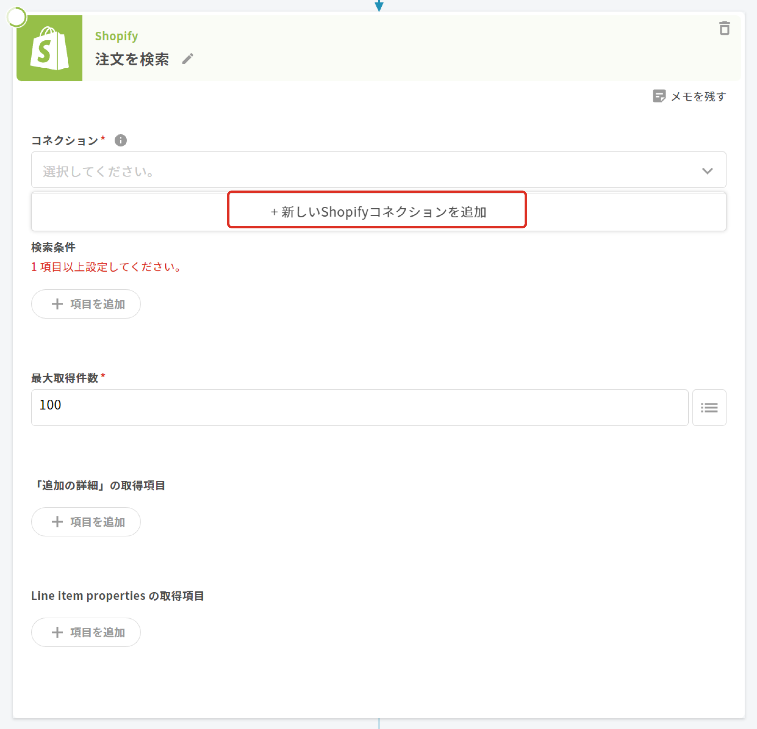The image size is (757, 729).
Task: Click 項目を追加 under 追加の詳細 section
Action: click(86, 522)
